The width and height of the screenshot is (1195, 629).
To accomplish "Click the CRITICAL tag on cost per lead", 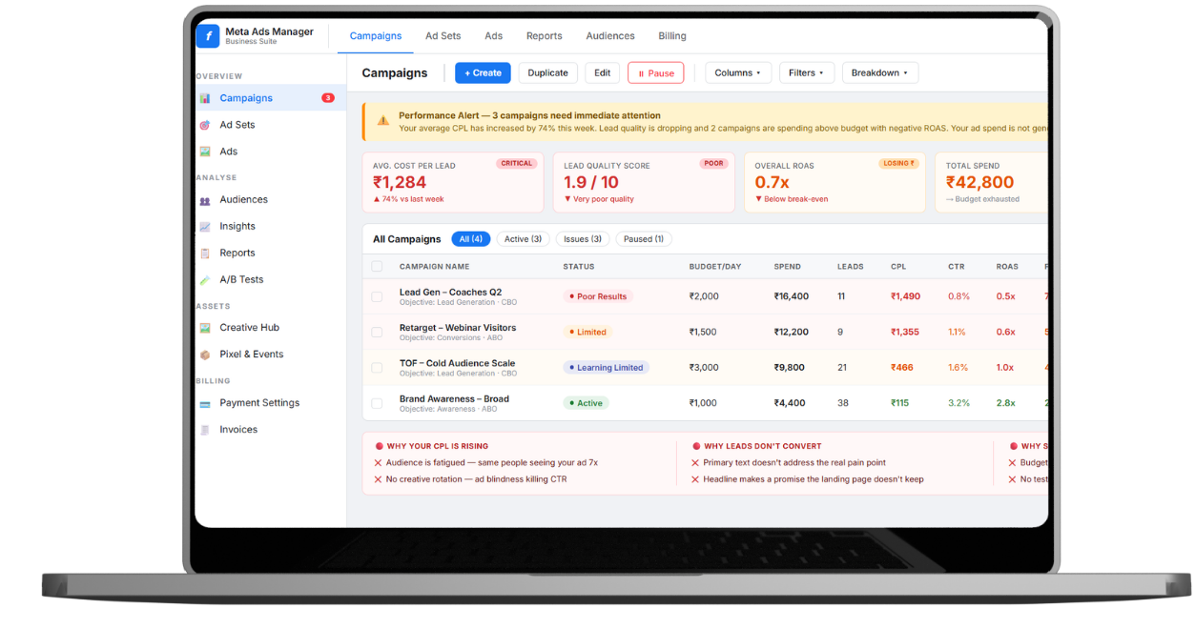I will [x=516, y=164].
